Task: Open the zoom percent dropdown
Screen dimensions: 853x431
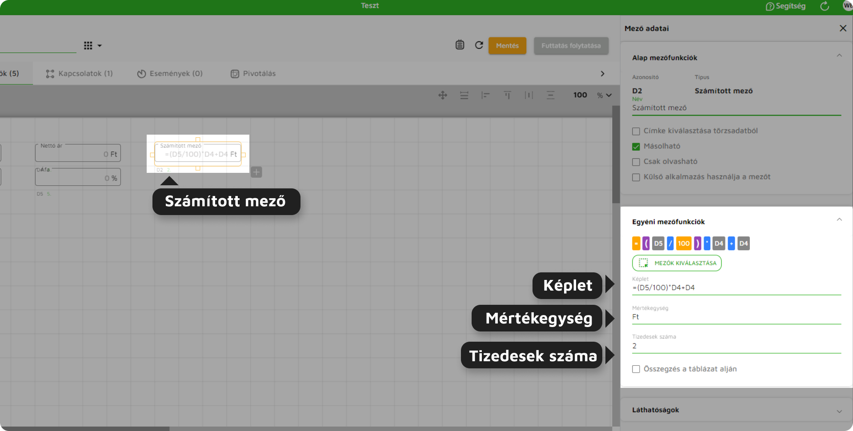Action: point(605,95)
